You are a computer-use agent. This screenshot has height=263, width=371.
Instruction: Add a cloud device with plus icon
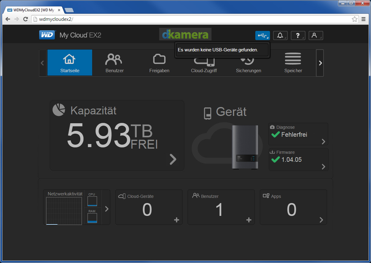177,220
